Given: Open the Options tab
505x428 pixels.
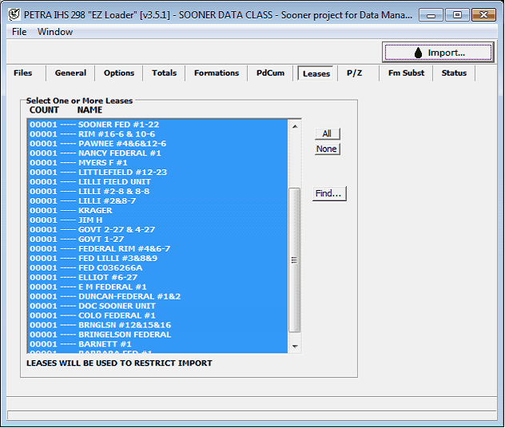Looking at the screenshot, I should (119, 73).
